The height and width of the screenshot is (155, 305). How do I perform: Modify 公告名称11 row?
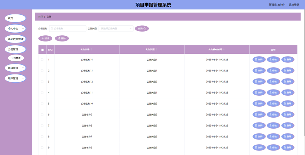[273, 93]
